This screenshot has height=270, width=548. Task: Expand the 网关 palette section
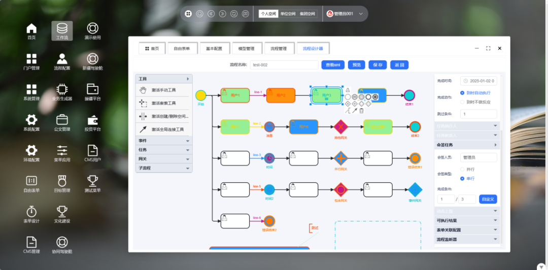tap(163, 159)
